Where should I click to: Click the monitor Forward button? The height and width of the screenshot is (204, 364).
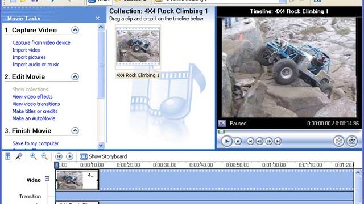tap(278, 141)
